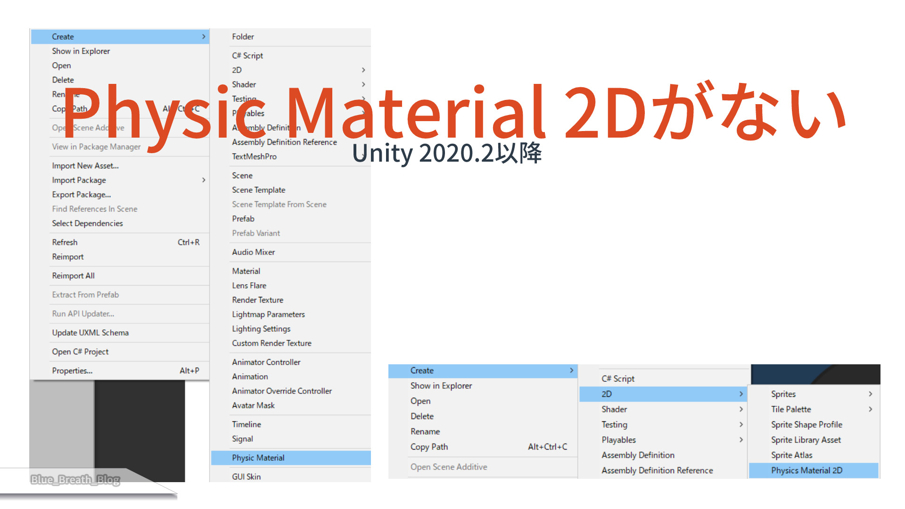Select Lens Flare
The image size is (905, 509).
(x=249, y=286)
